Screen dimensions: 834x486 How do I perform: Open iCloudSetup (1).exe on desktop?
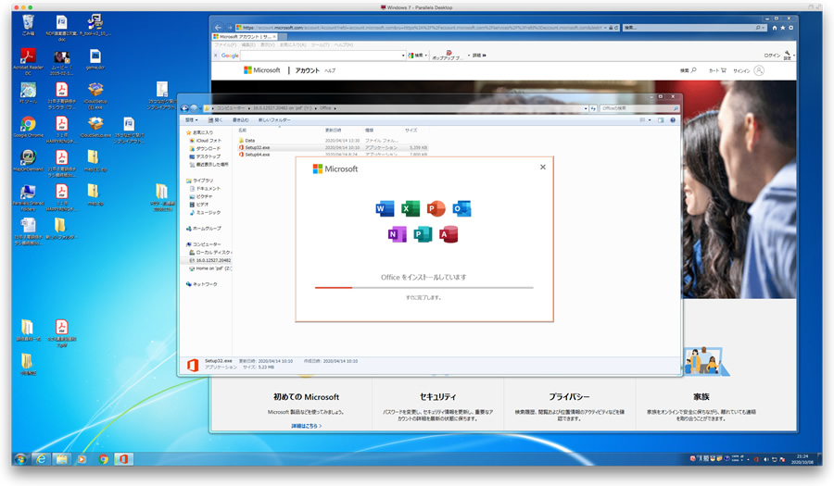[95, 95]
